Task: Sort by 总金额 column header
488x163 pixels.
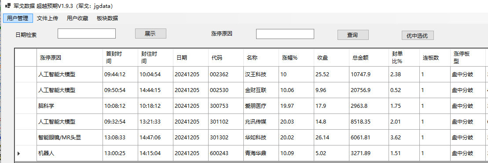Action: tap(369, 57)
